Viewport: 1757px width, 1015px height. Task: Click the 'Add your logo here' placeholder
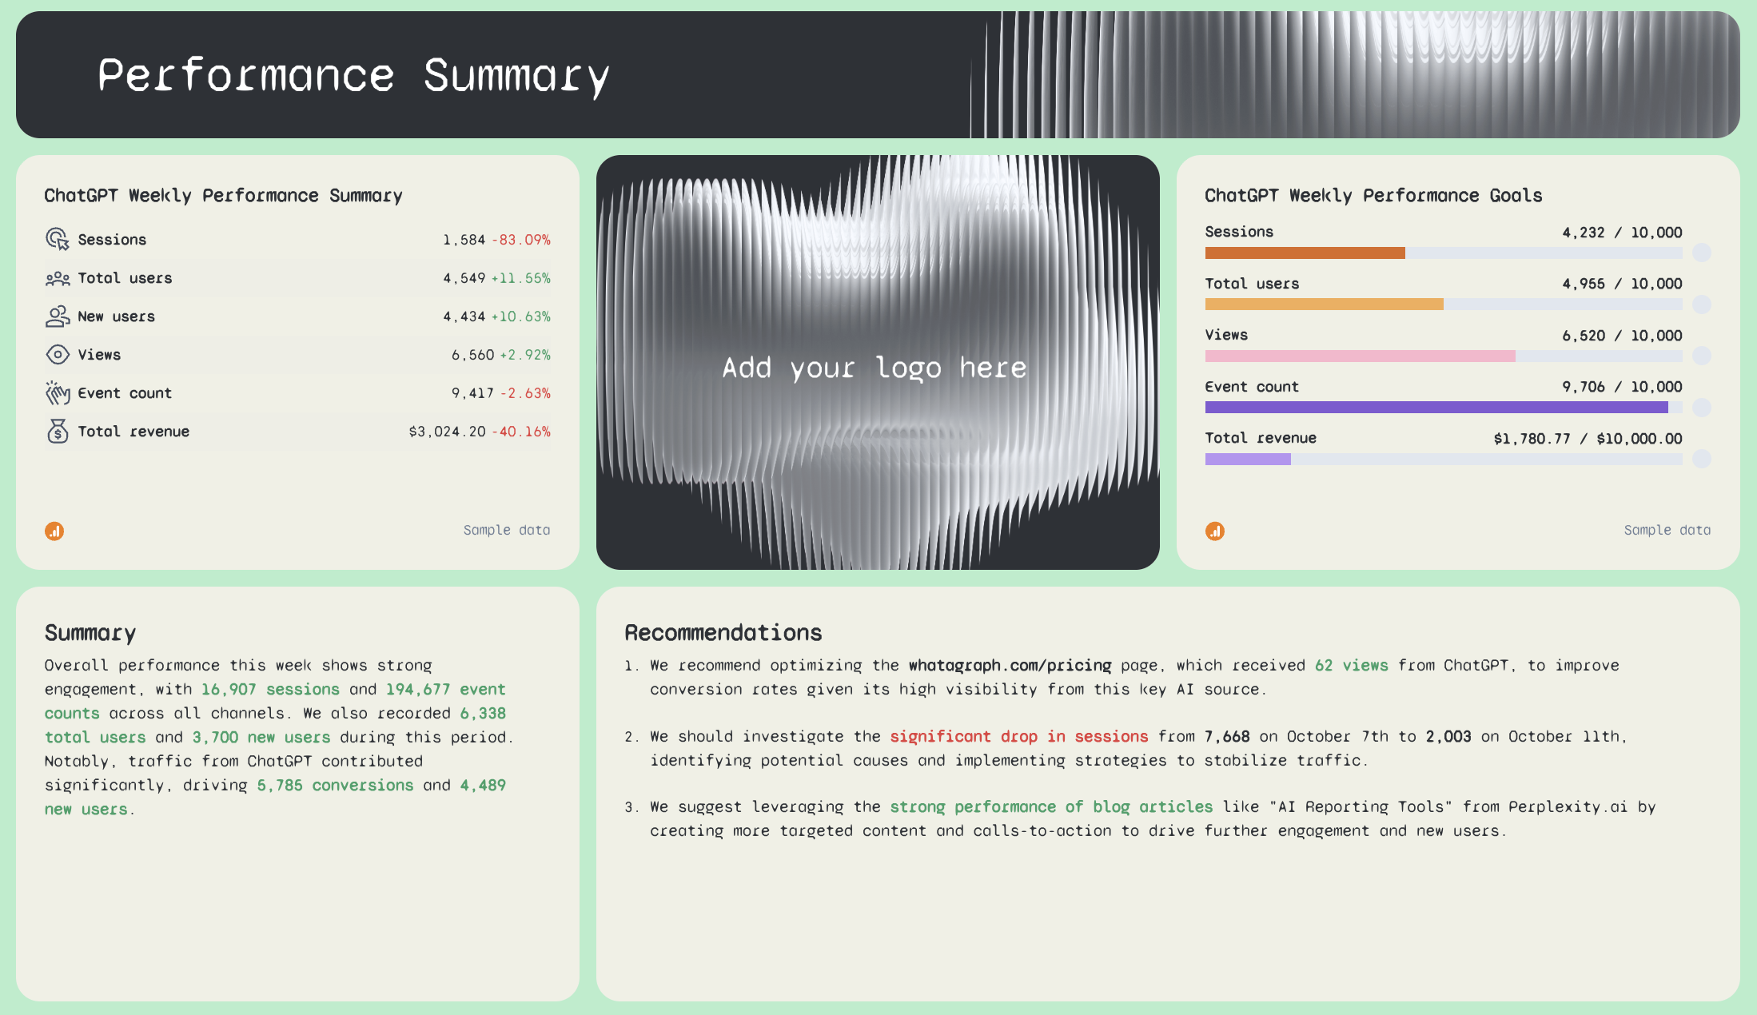pos(876,368)
